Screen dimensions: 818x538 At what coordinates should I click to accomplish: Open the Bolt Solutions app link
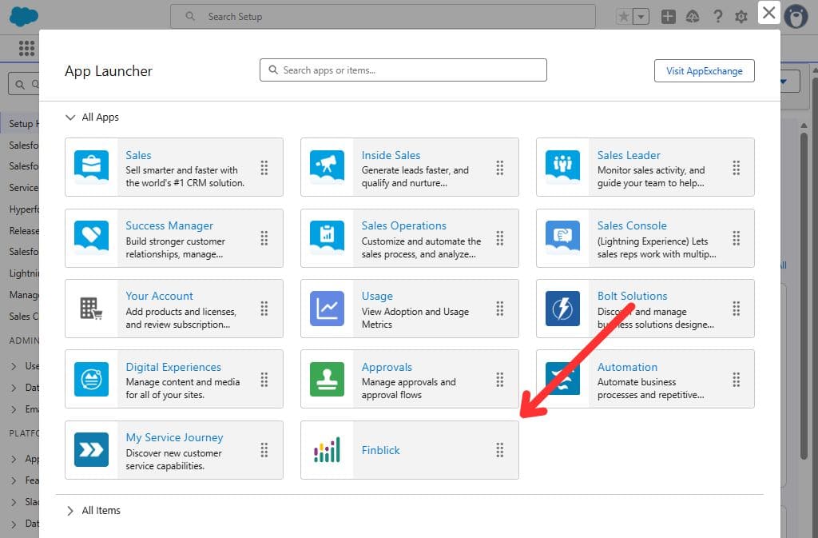click(633, 296)
